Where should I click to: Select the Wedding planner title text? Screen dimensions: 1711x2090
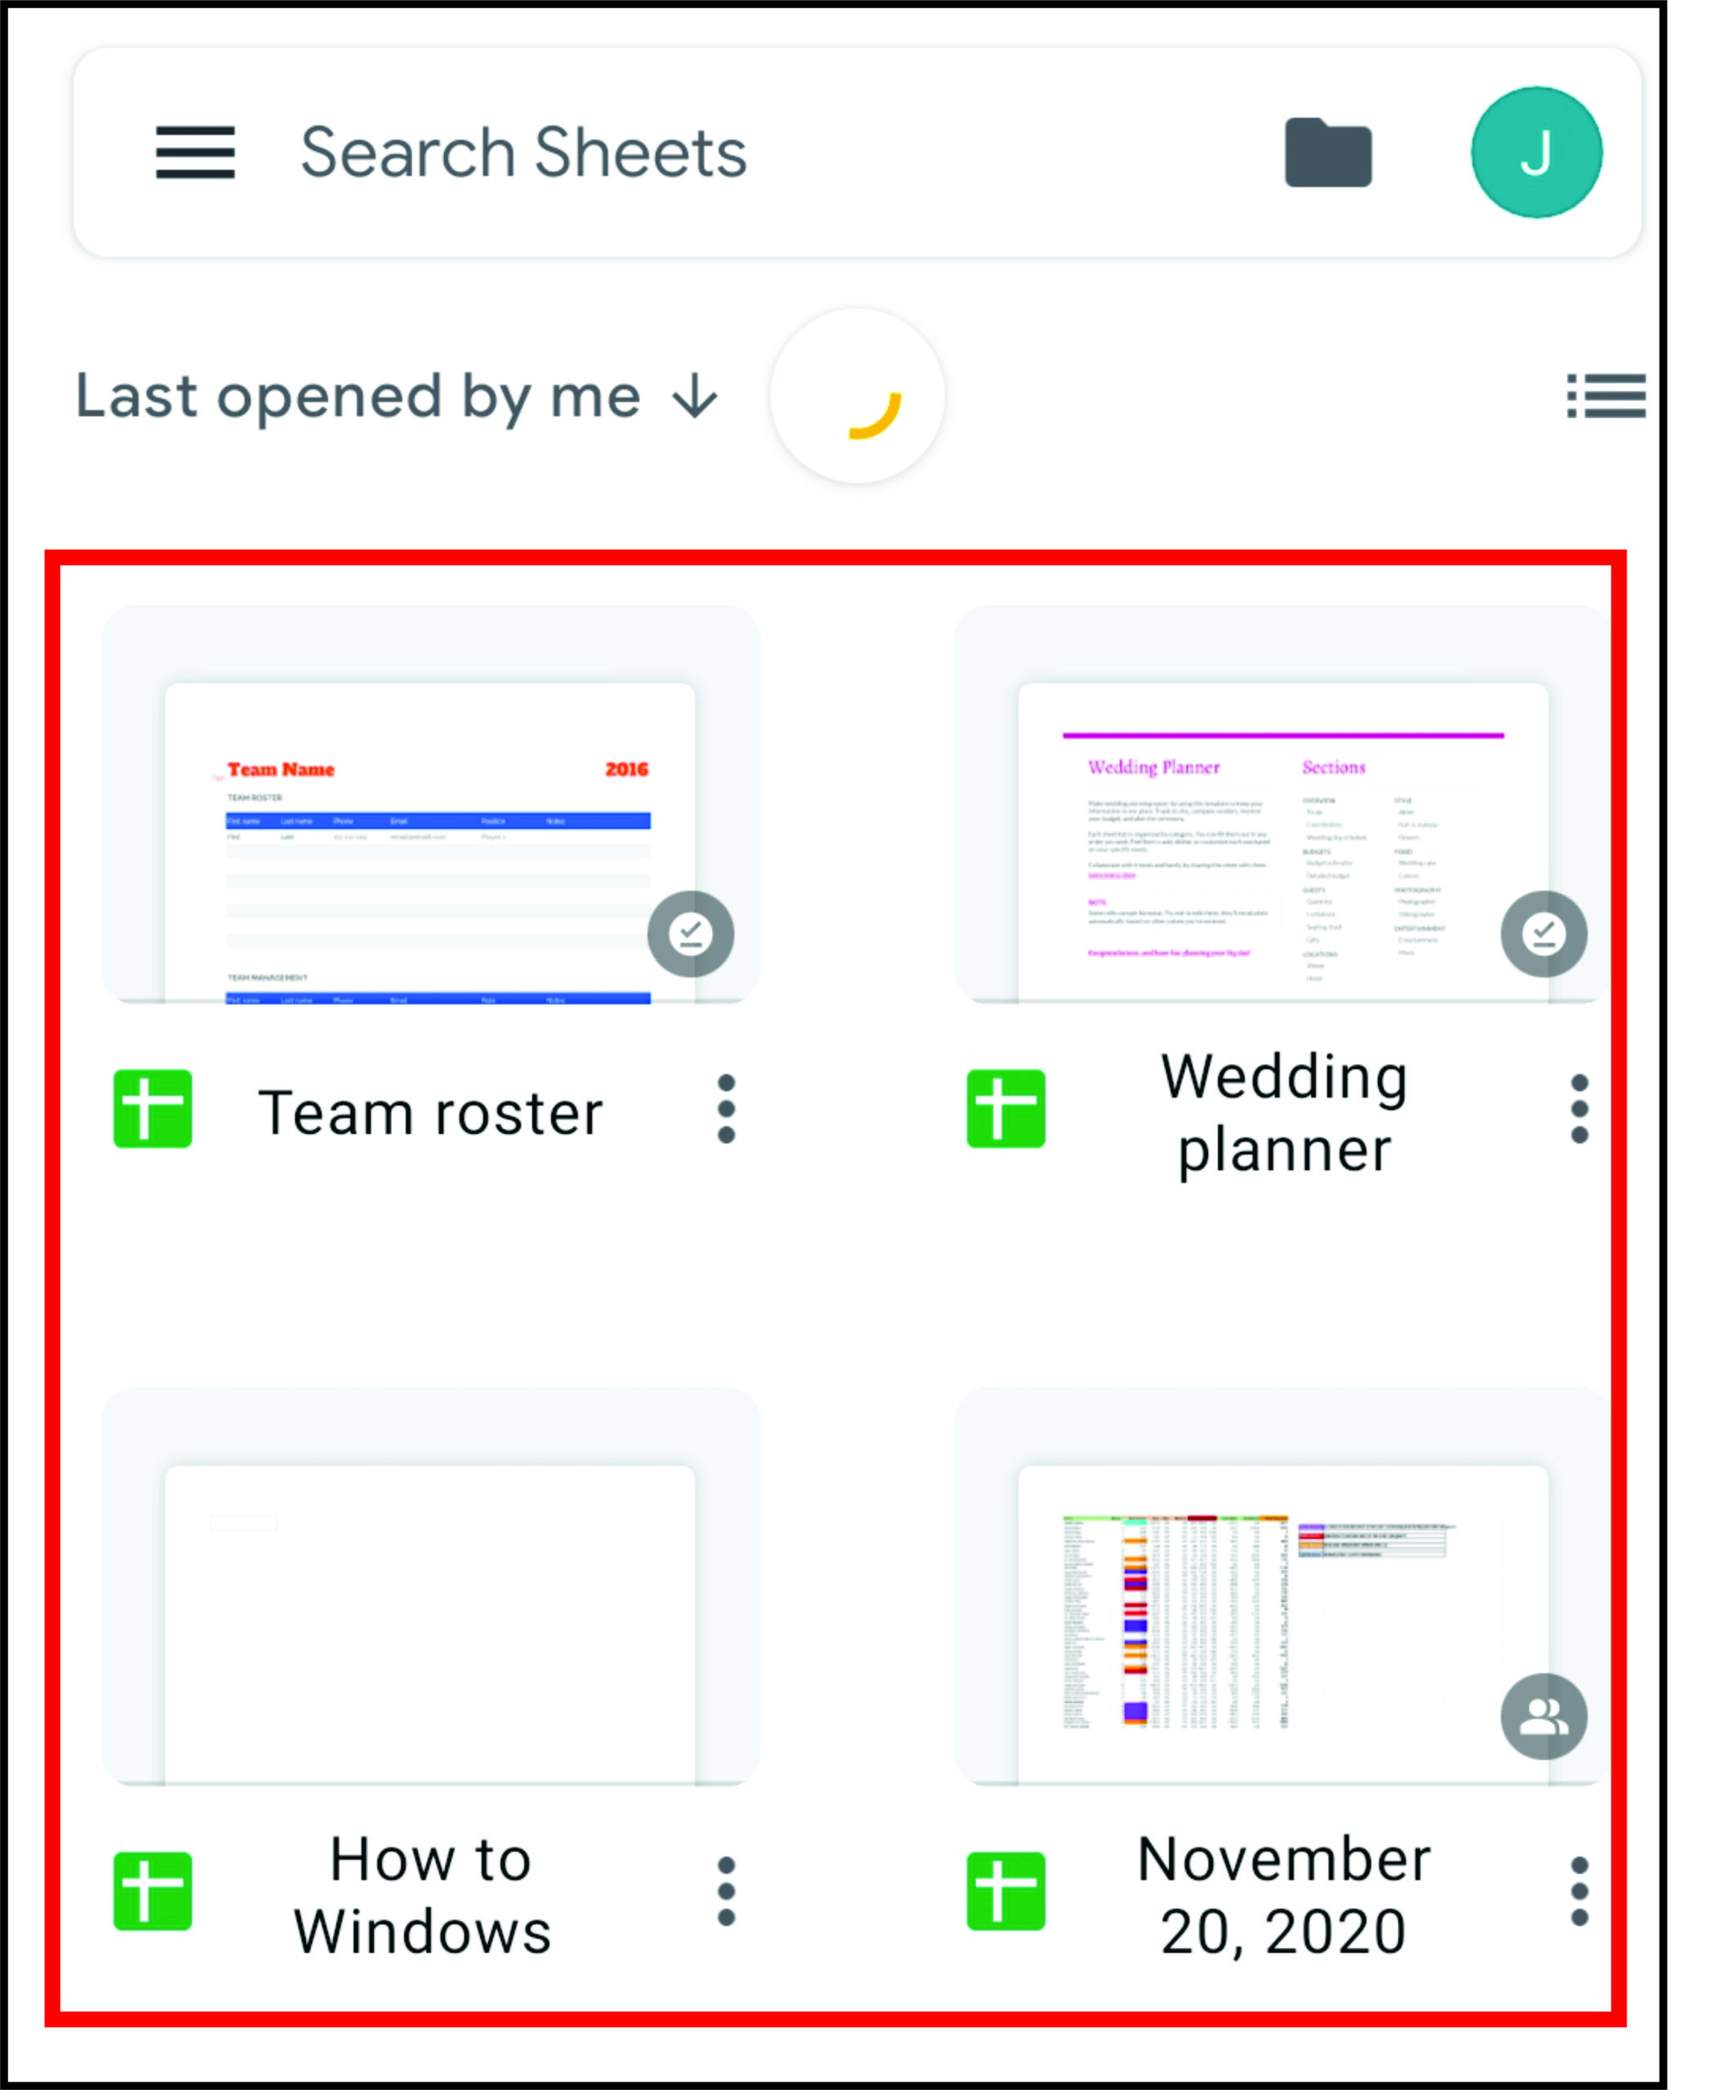tap(1284, 1113)
